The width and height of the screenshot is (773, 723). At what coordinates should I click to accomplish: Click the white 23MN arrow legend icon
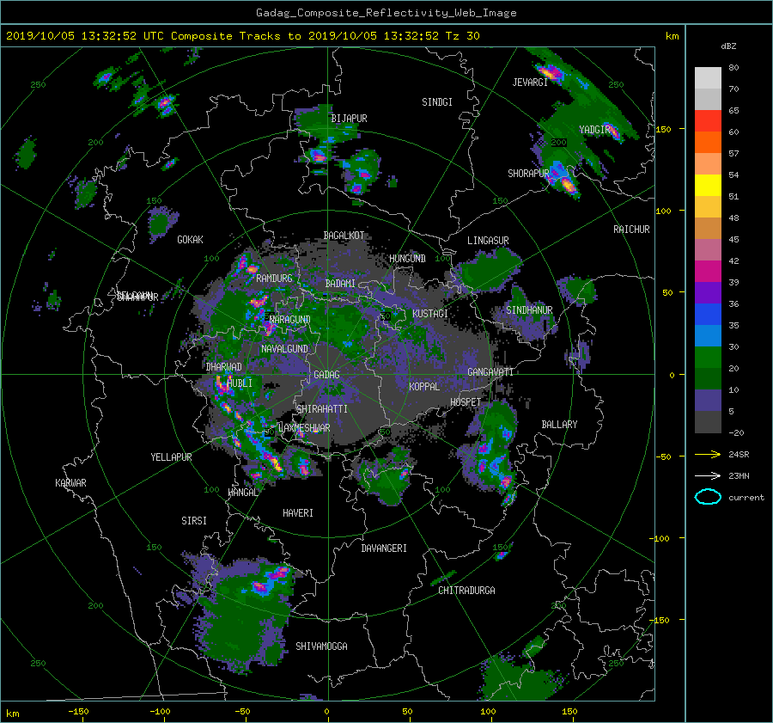click(x=708, y=475)
